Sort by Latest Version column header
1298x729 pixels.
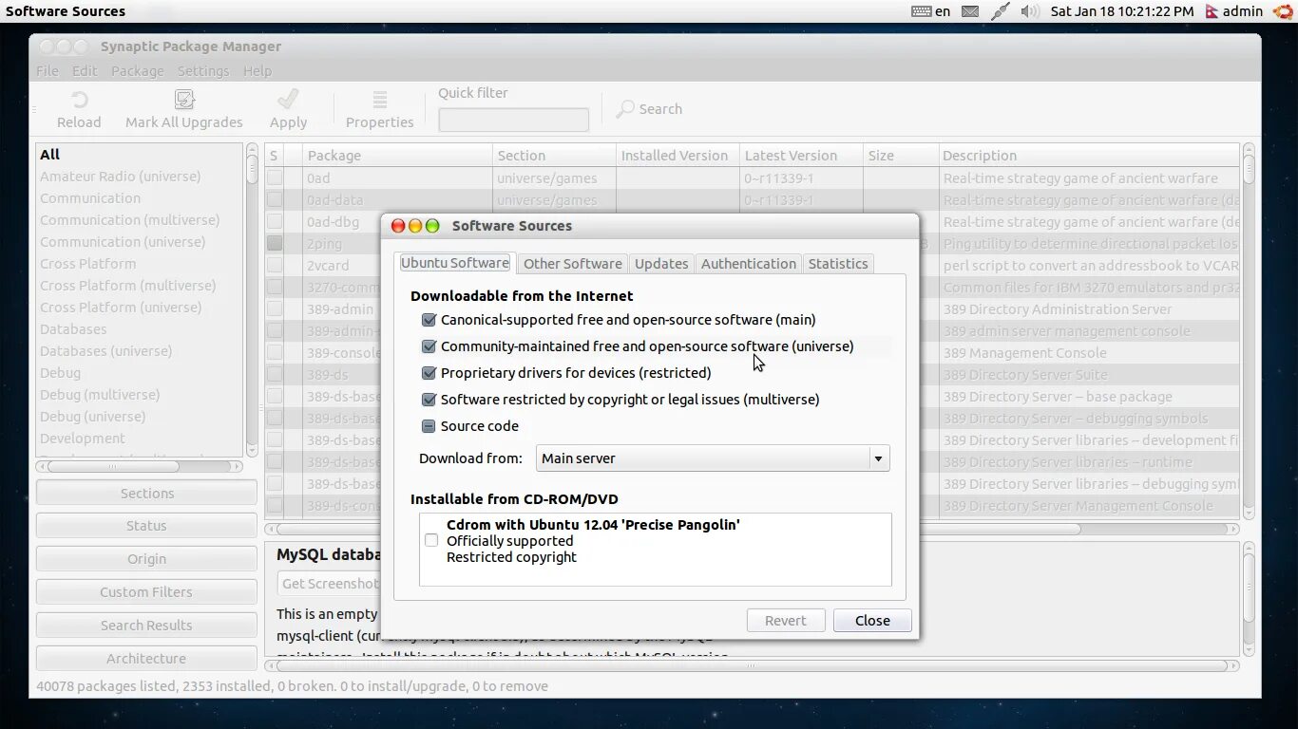click(x=801, y=156)
